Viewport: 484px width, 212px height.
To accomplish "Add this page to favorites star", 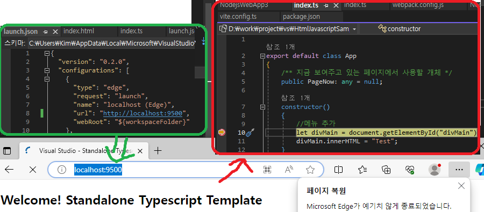I will click(x=310, y=170).
